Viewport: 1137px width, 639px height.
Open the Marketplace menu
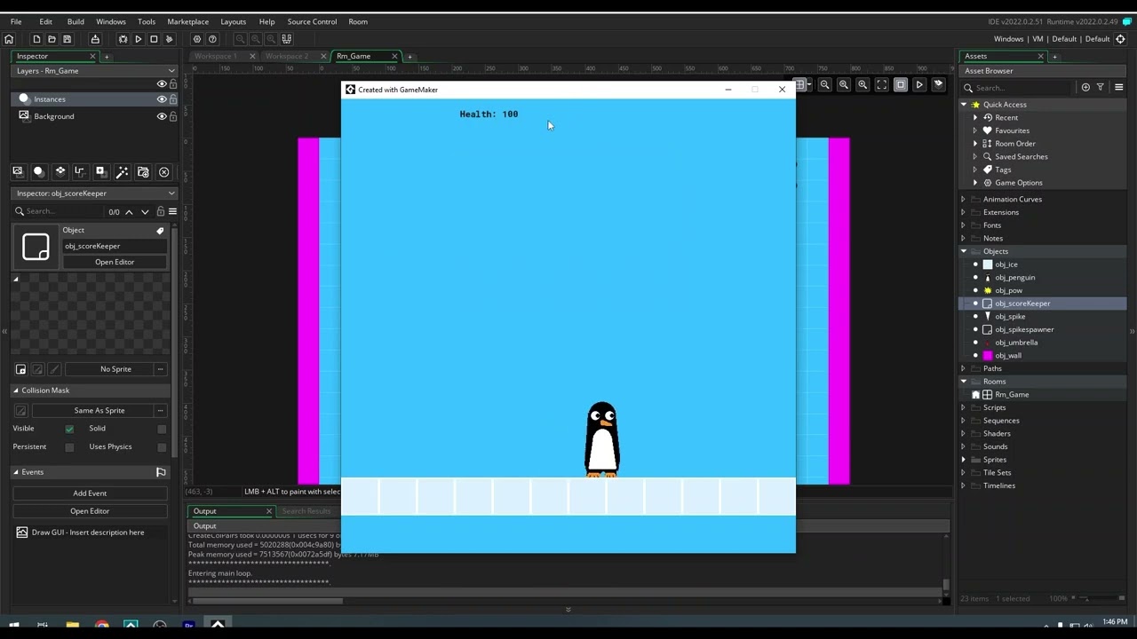pyautogui.click(x=188, y=21)
